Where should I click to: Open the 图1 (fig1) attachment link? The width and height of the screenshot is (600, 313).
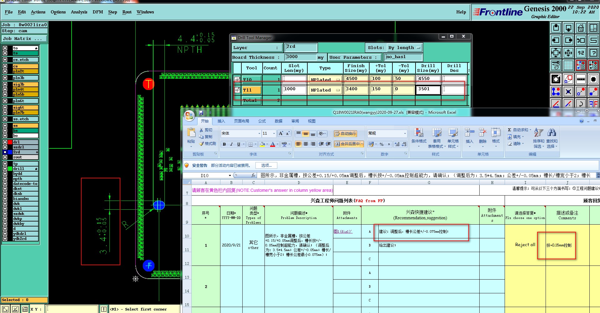click(343, 231)
